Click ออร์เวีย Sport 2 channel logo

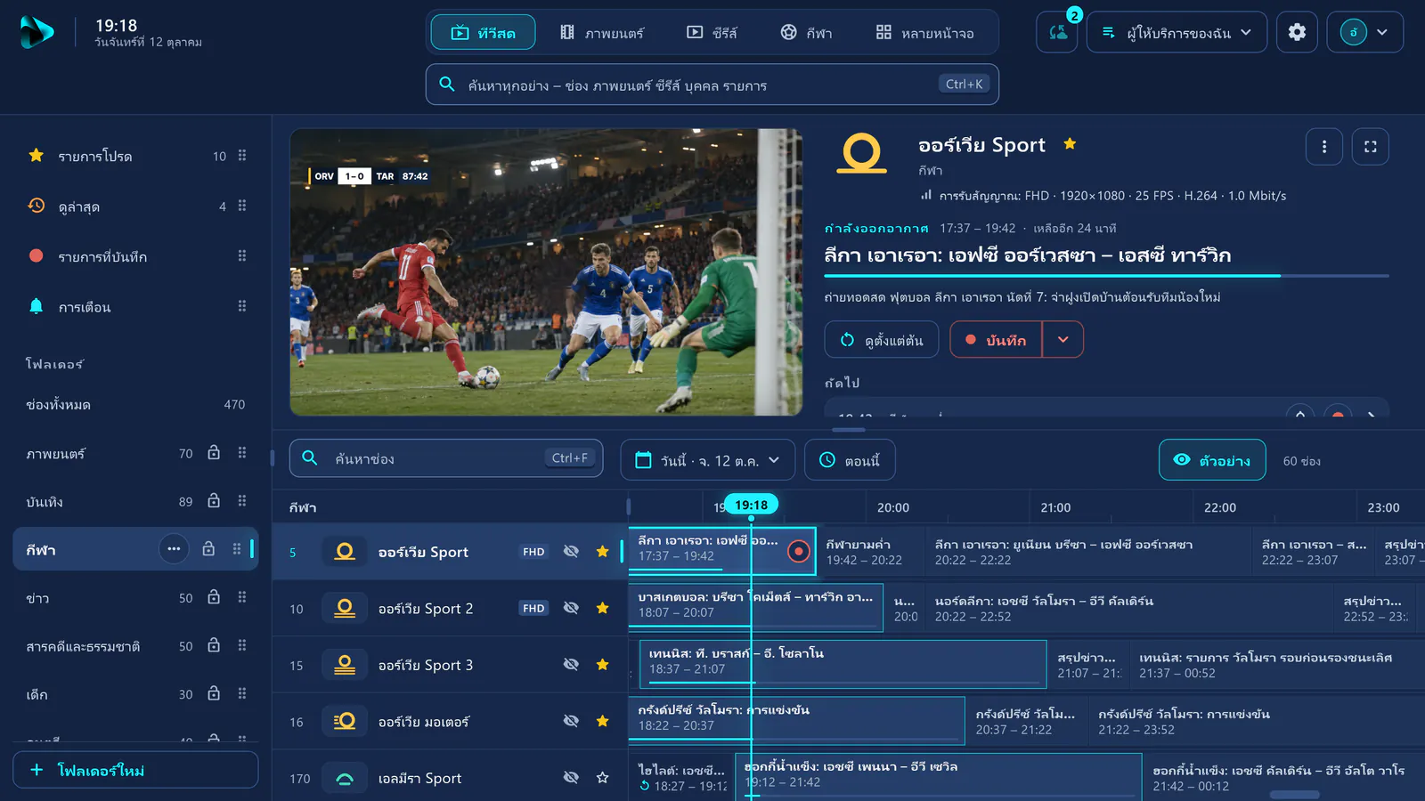coord(345,609)
